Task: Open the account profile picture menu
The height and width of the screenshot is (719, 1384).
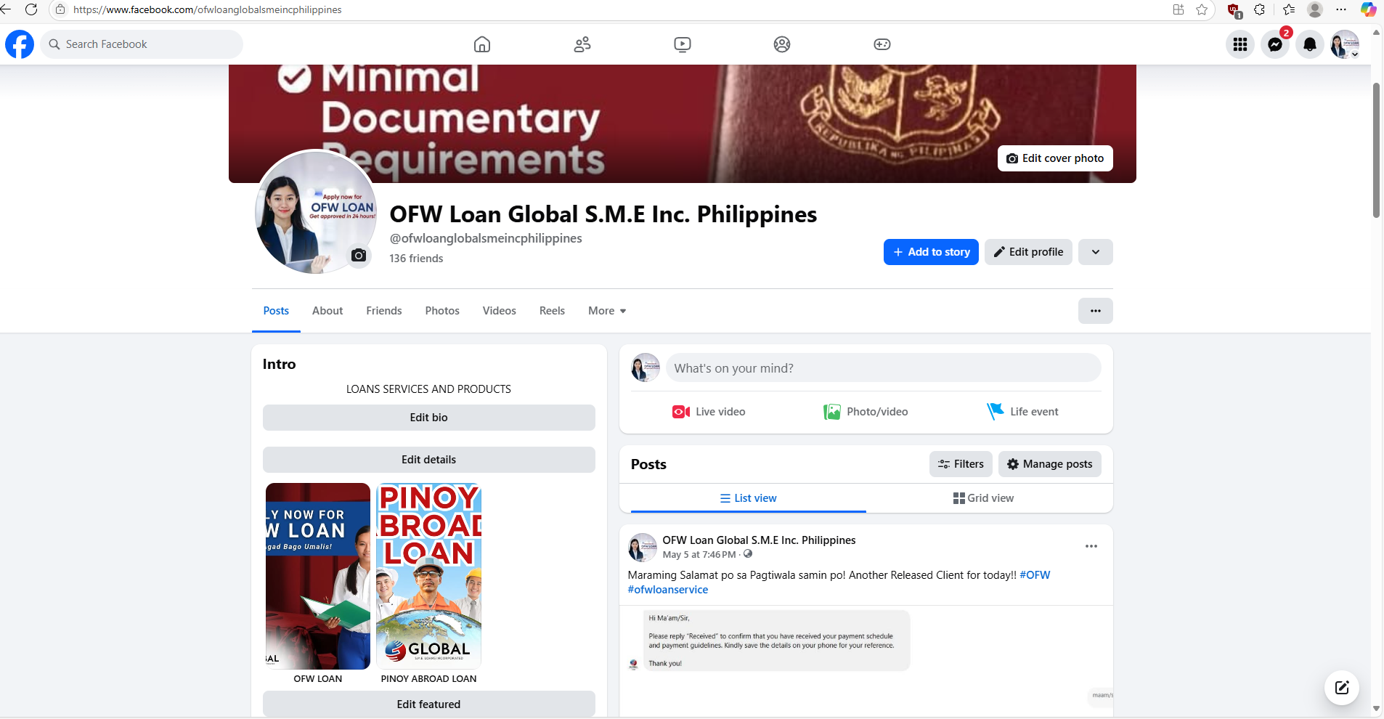Action: (1345, 44)
